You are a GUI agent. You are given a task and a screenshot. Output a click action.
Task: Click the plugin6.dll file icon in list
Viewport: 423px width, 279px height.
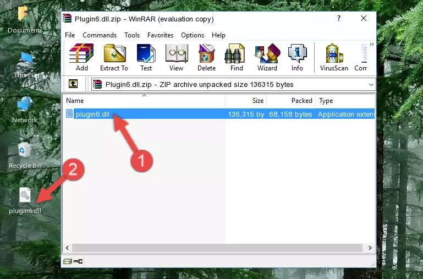pyautogui.click(x=69, y=113)
